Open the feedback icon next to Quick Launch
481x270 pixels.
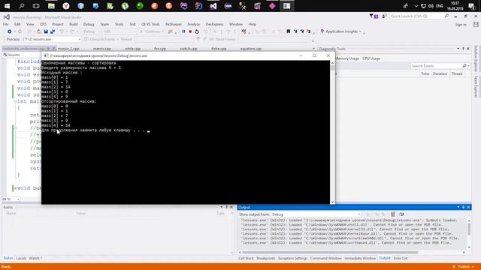point(384,16)
